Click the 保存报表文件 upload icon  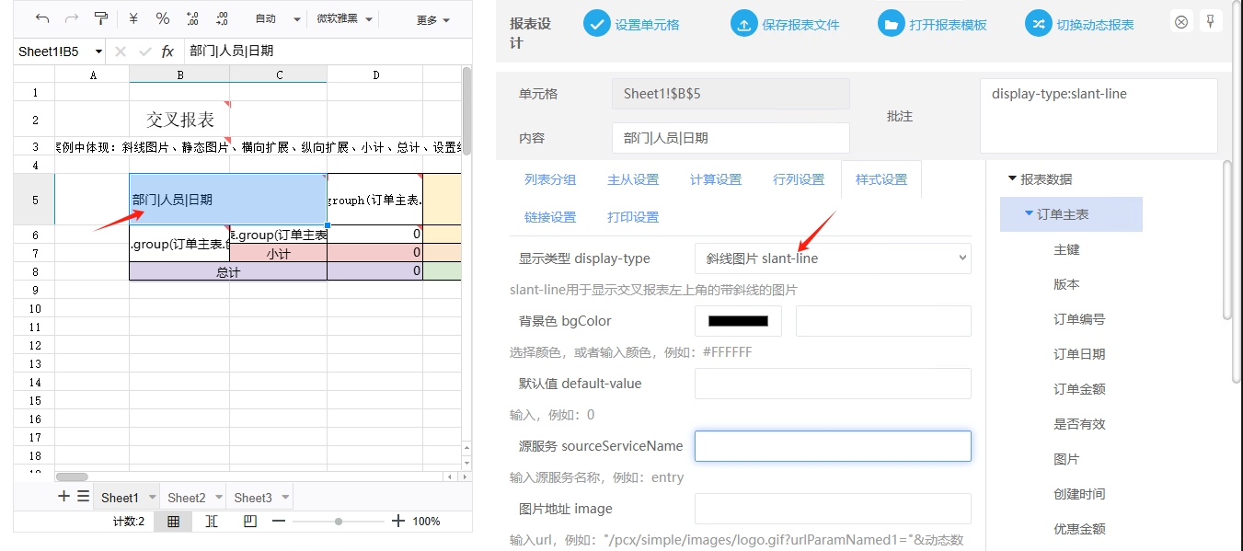[743, 25]
